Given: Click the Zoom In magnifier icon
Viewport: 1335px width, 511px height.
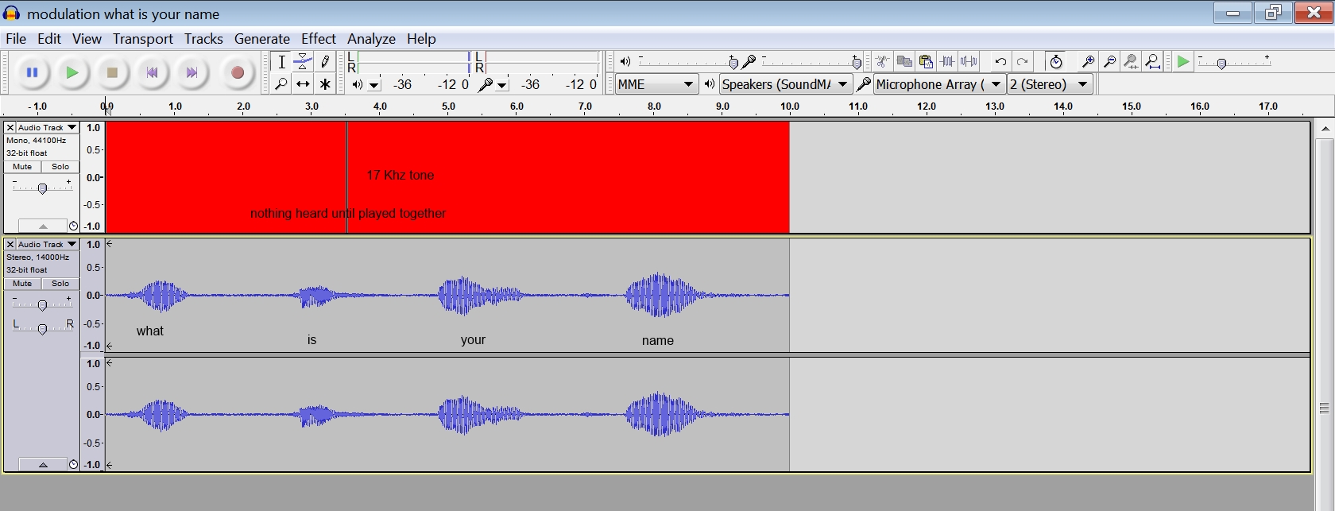Looking at the screenshot, I should coord(1088,62).
